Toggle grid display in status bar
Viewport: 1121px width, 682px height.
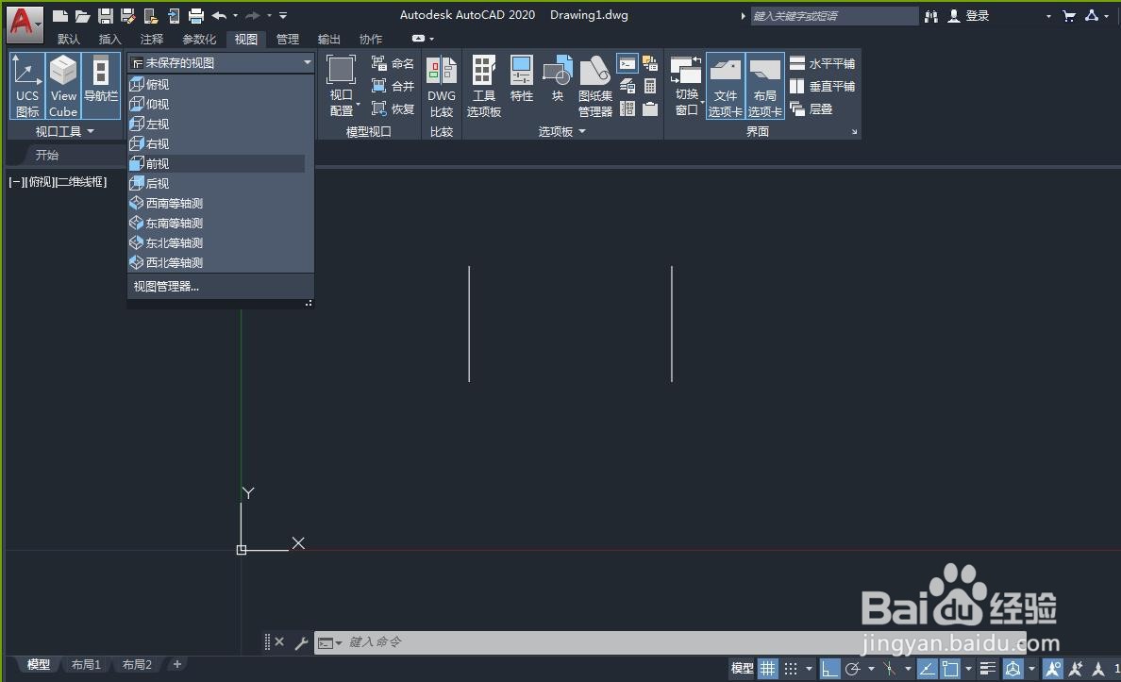click(767, 669)
